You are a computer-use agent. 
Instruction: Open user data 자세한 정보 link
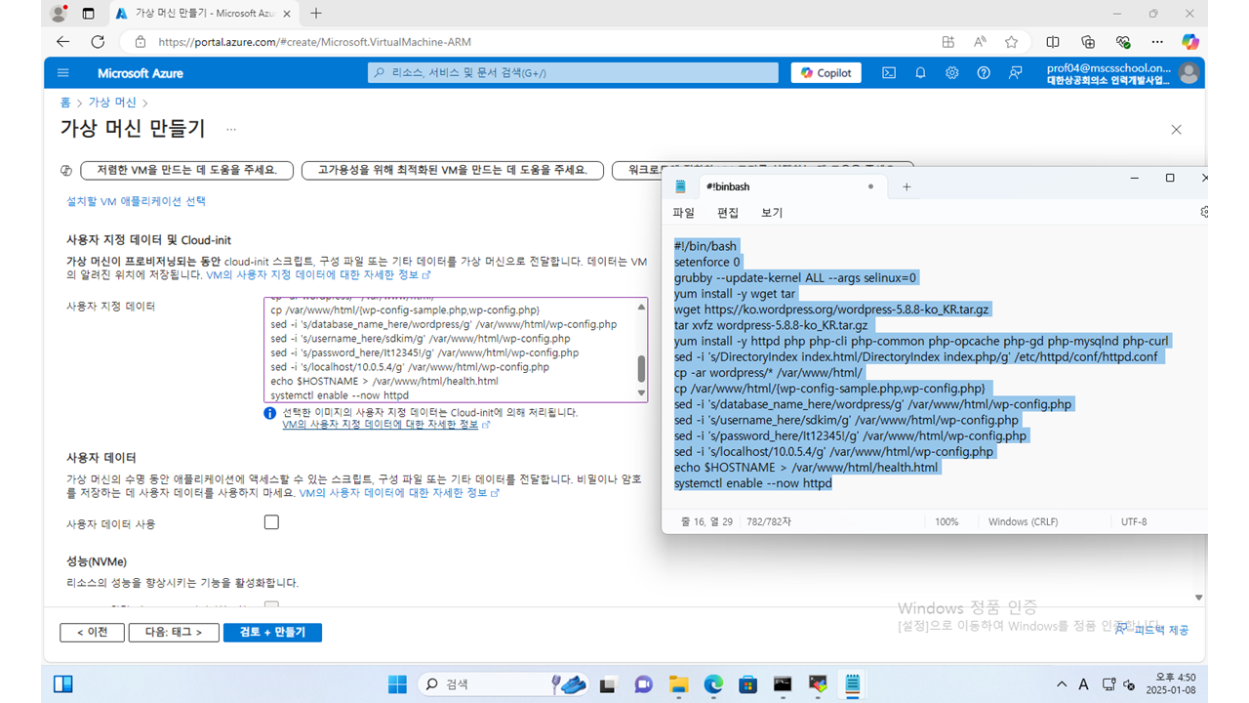point(399,493)
